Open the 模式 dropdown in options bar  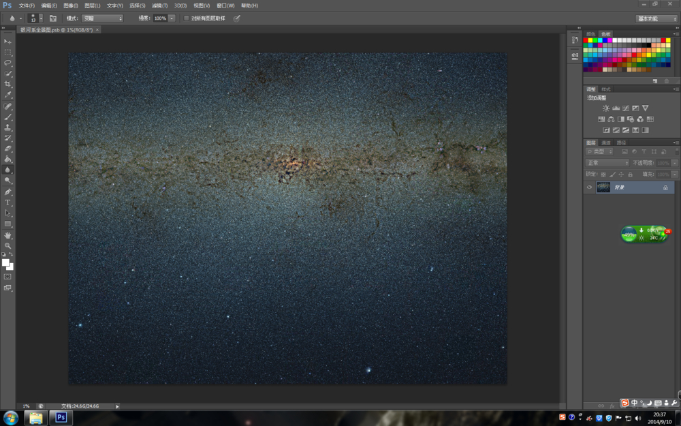[x=102, y=18]
